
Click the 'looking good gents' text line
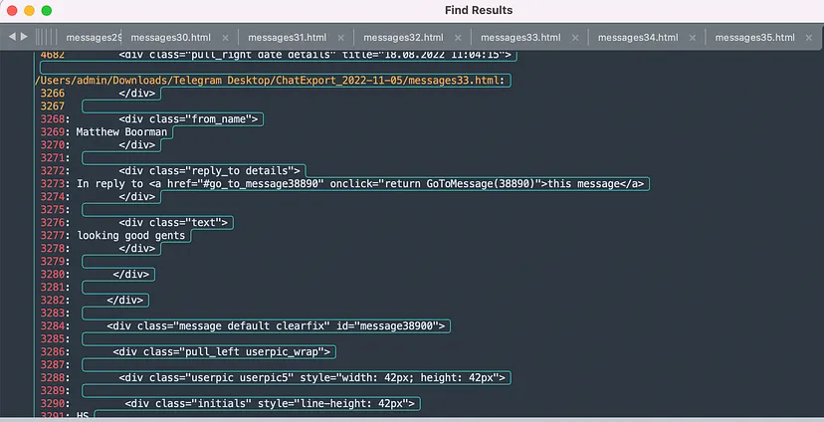pos(131,236)
